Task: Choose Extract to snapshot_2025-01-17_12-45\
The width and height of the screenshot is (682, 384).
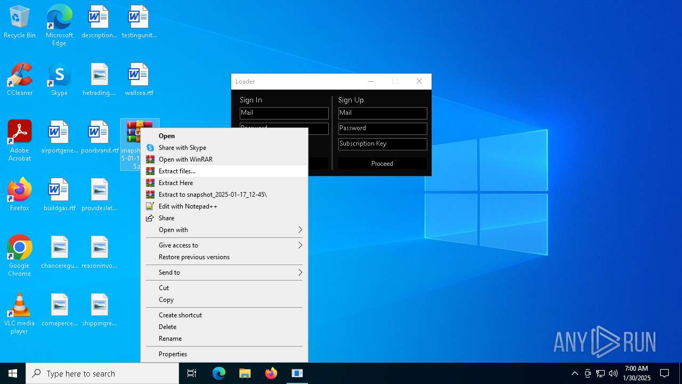Action: (224, 195)
